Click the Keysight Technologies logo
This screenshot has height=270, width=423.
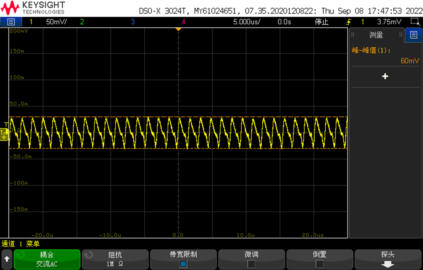point(33,8)
